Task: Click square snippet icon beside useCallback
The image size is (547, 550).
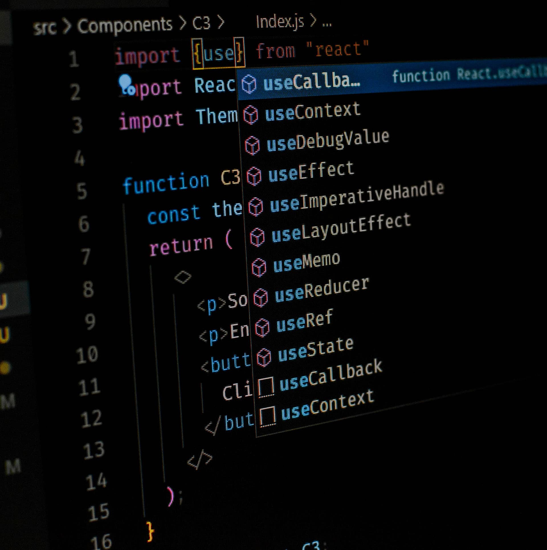Action: [266, 387]
